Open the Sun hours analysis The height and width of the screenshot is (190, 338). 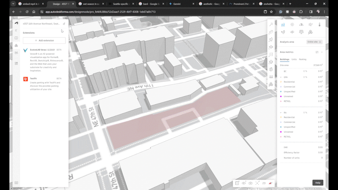[x=292, y=24]
